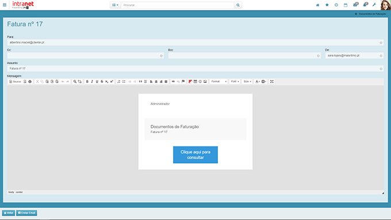391x220 pixels.
Task: Toggle underline formatting
Action: point(97,82)
